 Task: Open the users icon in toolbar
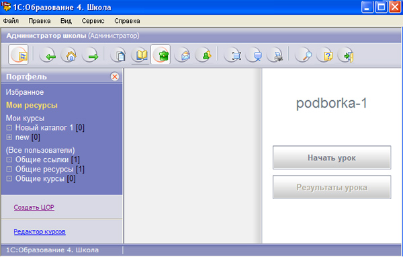coord(204,55)
